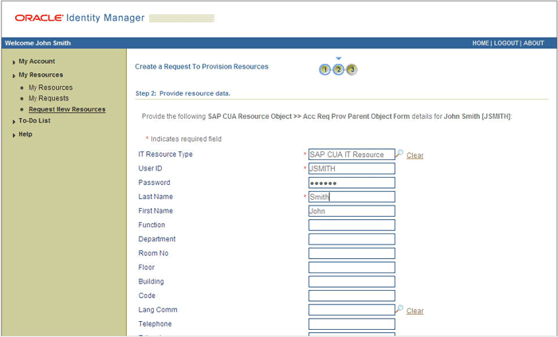
Task: Click the Oracle Identity Manager logo
Action: [x=80, y=18]
